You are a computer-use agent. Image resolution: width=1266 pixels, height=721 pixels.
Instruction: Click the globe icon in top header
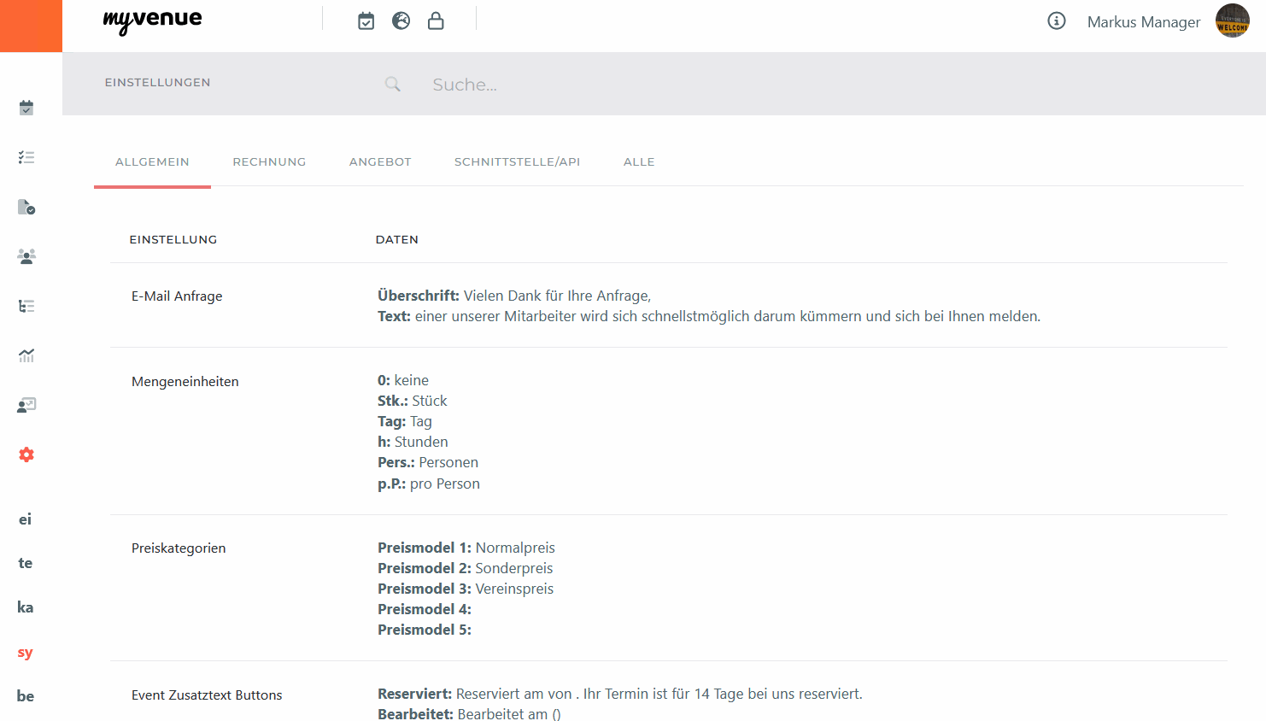click(x=401, y=21)
